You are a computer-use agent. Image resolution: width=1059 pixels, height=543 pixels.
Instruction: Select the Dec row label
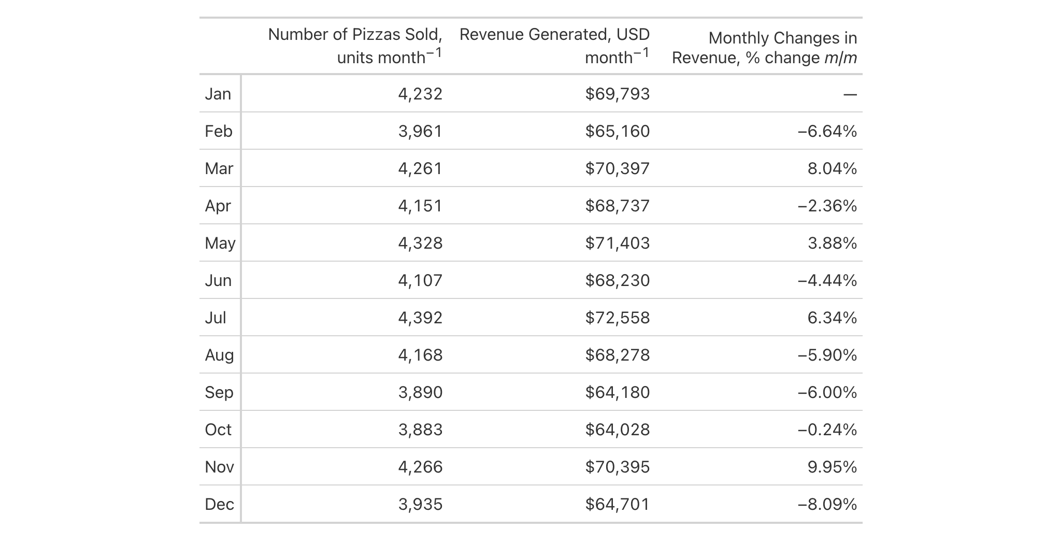click(x=220, y=504)
